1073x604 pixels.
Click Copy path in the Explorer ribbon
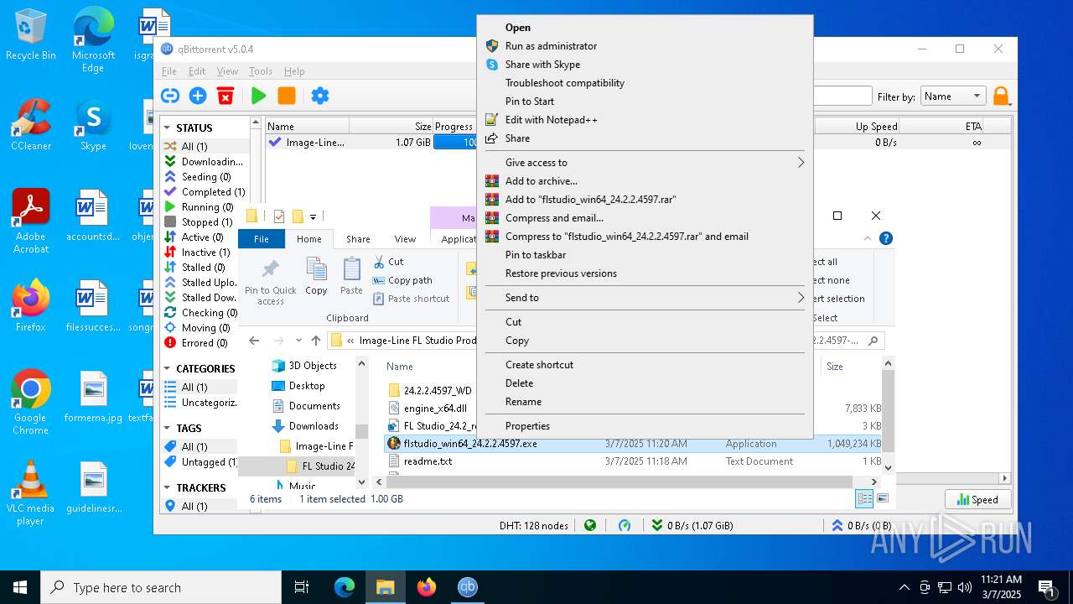click(x=402, y=280)
